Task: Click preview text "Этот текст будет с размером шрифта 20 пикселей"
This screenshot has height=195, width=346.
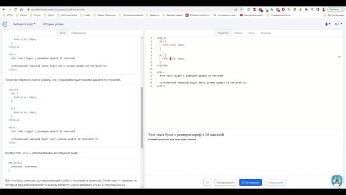Action: pos(186,135)
